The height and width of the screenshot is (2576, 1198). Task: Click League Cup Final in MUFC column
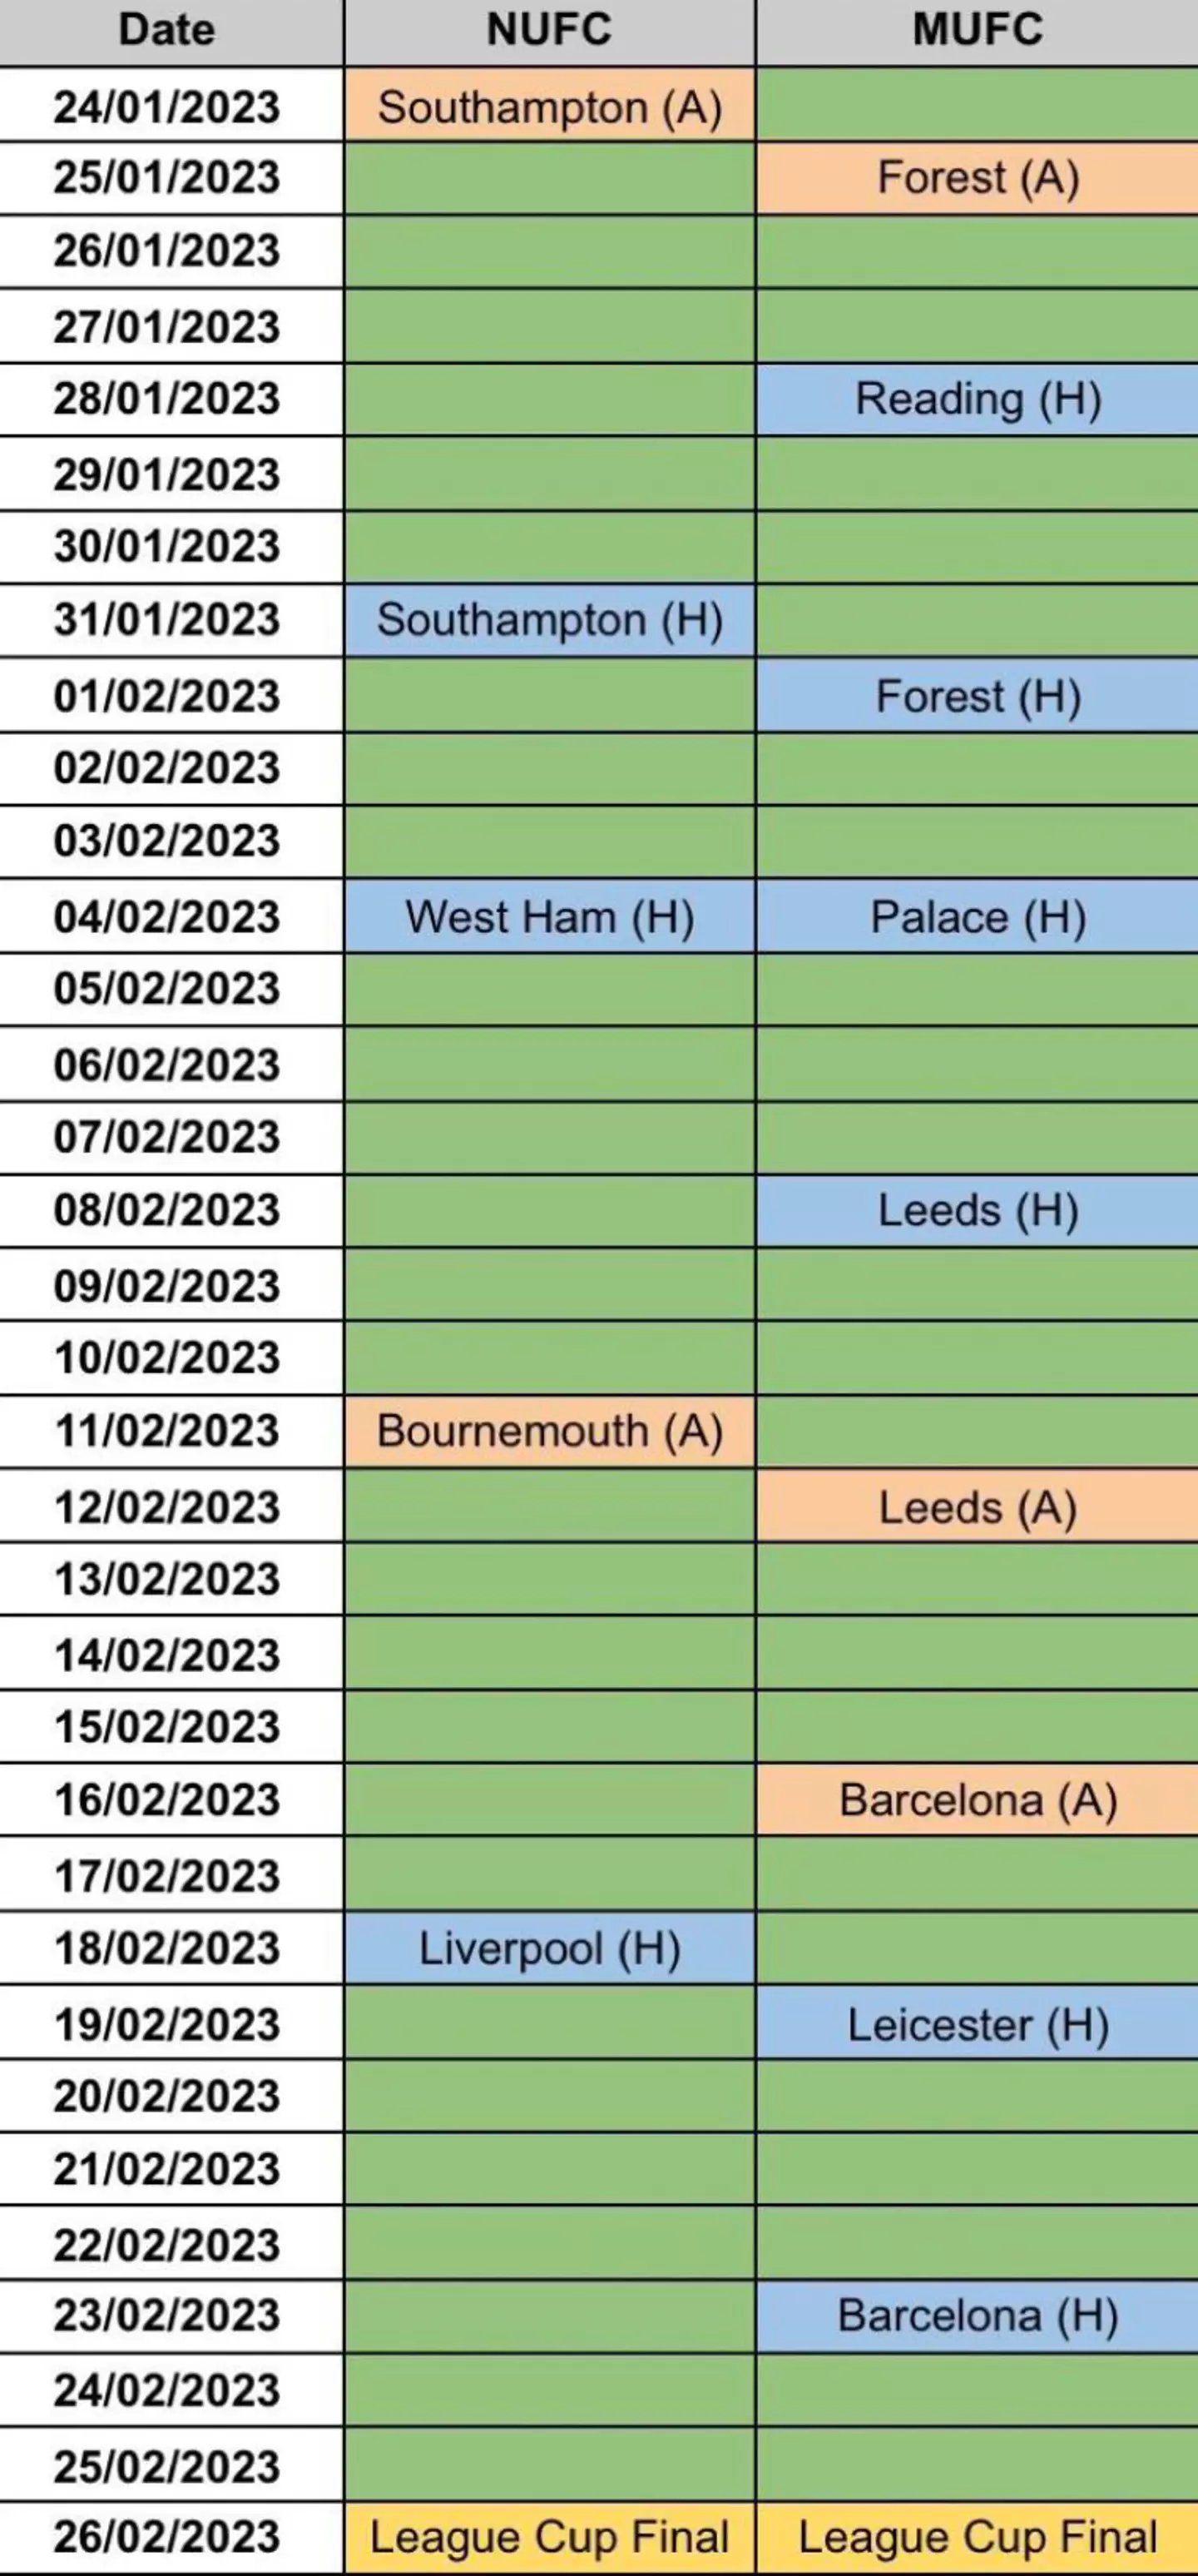[978, 2537]
